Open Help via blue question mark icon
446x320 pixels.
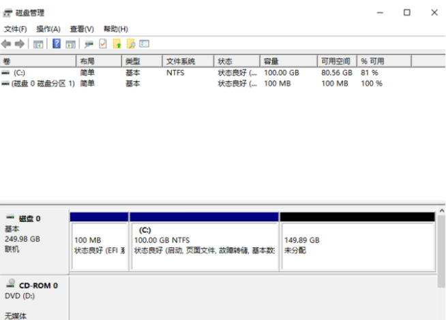(57, 44)
